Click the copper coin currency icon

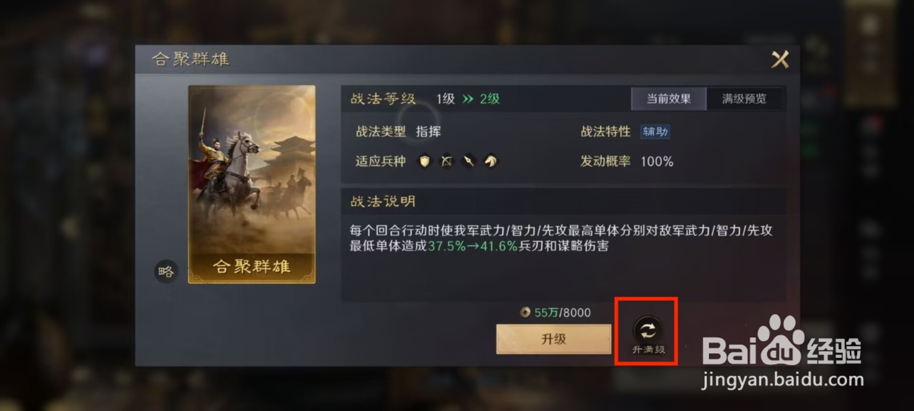tap(525, 312)
